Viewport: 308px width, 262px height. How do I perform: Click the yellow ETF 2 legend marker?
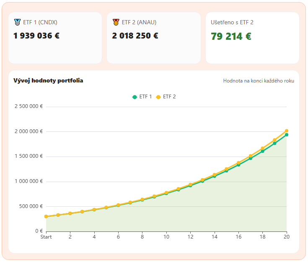158,97
